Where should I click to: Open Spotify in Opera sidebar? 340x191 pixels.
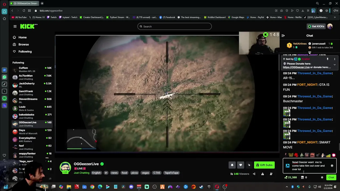coord(4,98)
